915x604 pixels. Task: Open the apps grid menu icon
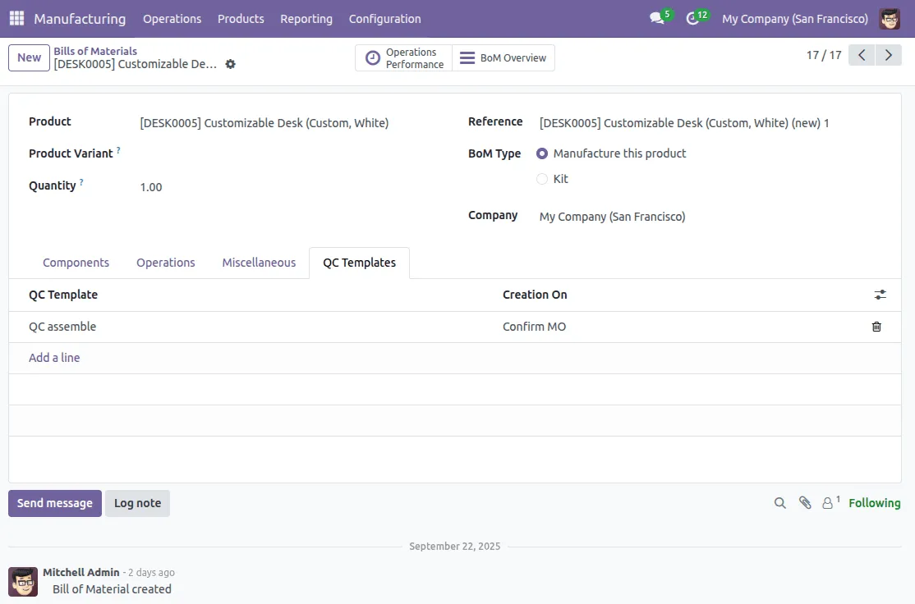16,18
